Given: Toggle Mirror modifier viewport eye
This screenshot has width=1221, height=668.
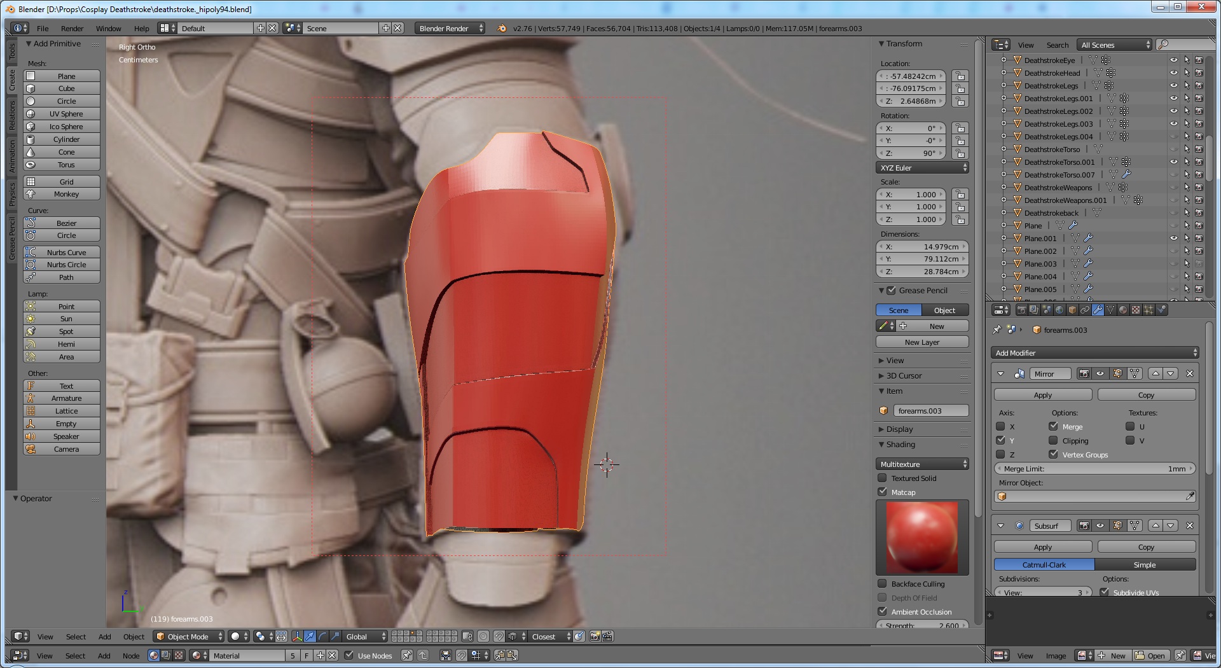Looking at the screenshot, I should tap(1100, 373).
